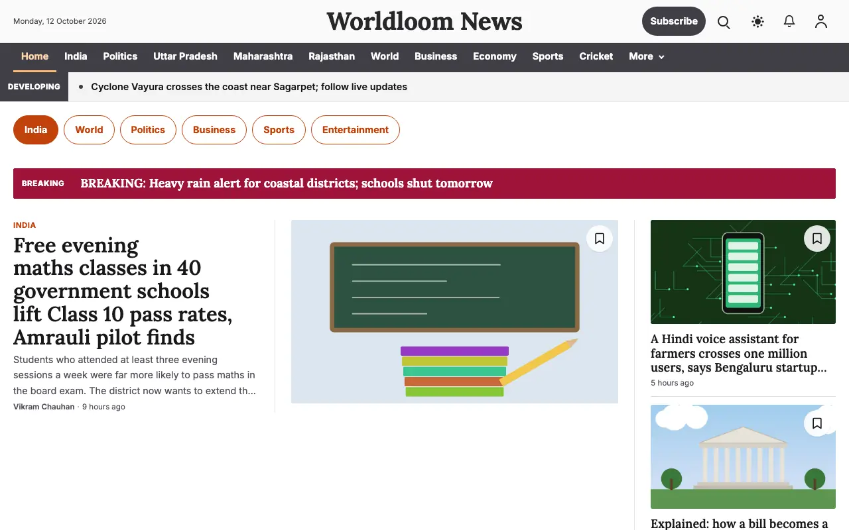The image size is (849, 530).
Task: Navigate to Rajasthan section
Action: 332,56
